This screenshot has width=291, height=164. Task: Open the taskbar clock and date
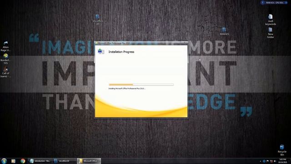tap(283, 161)
